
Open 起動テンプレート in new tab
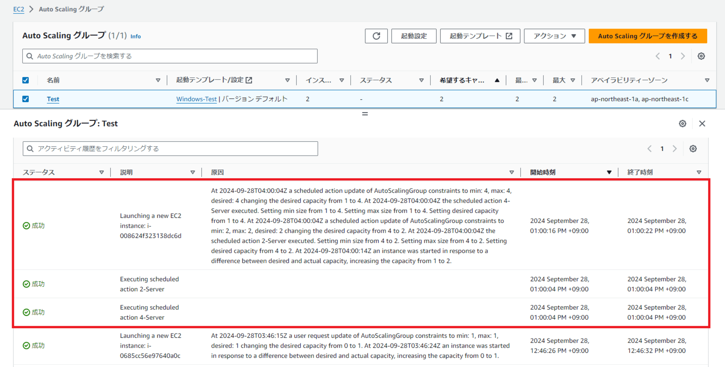(480, 36)
